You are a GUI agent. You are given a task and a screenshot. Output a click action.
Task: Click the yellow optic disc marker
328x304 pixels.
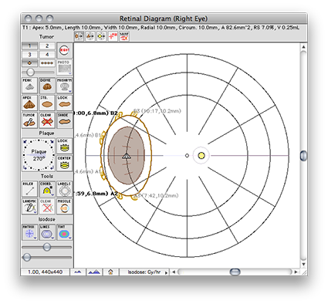[x=201, y=156]
